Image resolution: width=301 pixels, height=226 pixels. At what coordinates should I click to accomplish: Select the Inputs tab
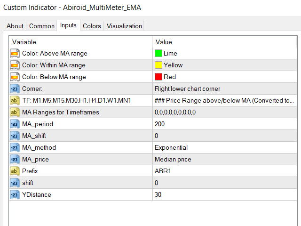[68, 25]
